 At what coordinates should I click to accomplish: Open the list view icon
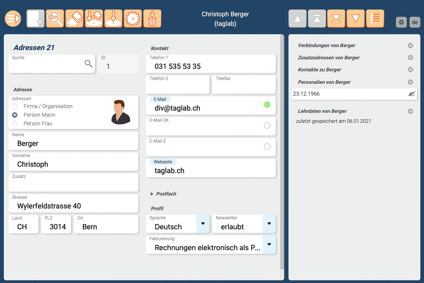[375, 19]
